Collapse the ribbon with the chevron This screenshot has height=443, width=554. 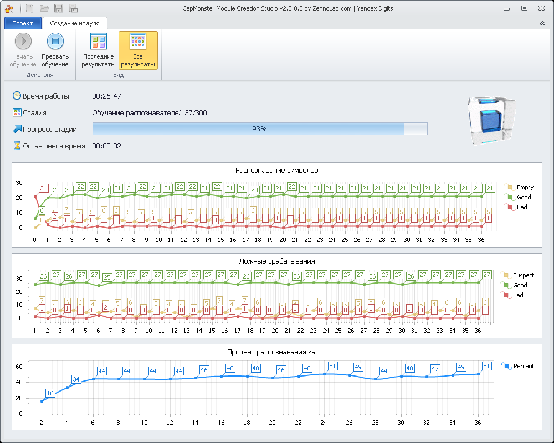542,23
